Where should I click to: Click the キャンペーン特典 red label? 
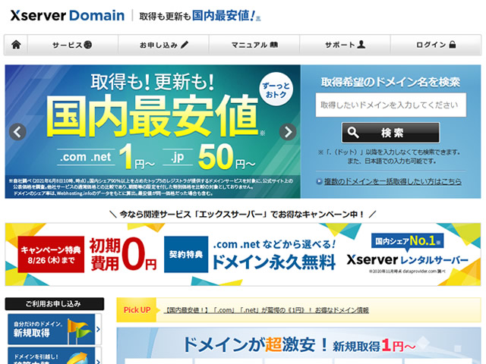point(51,255)
